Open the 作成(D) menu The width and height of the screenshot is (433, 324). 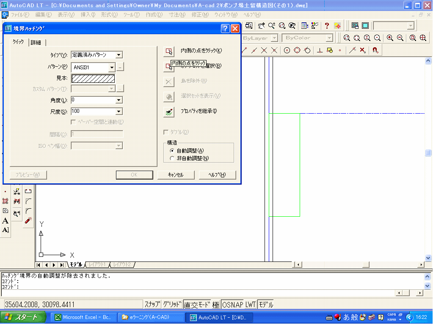pos(154,15)
